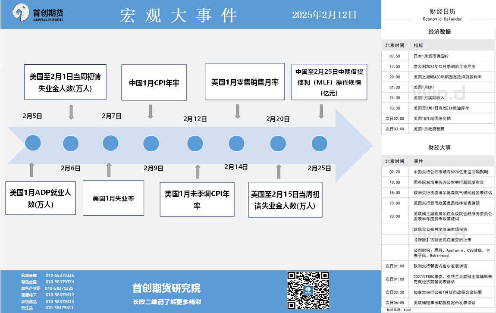This screenshot has width=496, height=313.
Task: Click the 美国1月未季调CPI年率 event box
Action: pyautogui.click(x=197, y=200)
